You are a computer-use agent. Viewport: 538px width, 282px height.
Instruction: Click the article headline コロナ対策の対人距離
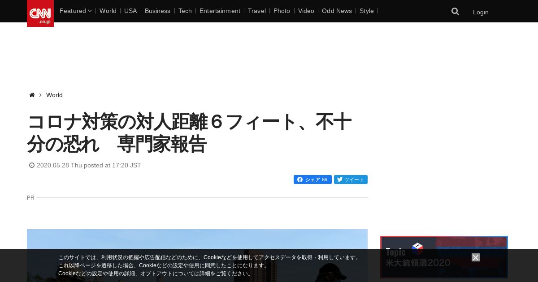189,133
